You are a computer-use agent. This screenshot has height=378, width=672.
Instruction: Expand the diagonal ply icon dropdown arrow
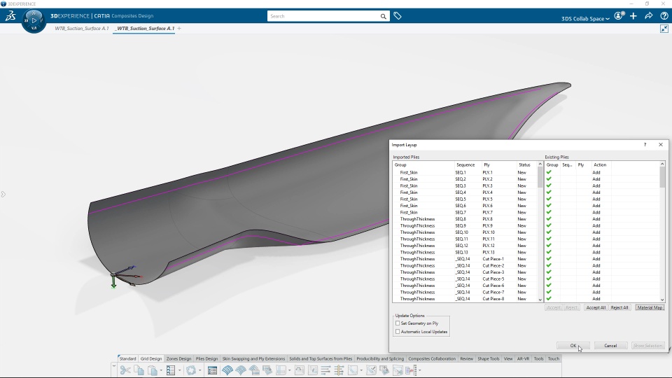tap(361, 370)
